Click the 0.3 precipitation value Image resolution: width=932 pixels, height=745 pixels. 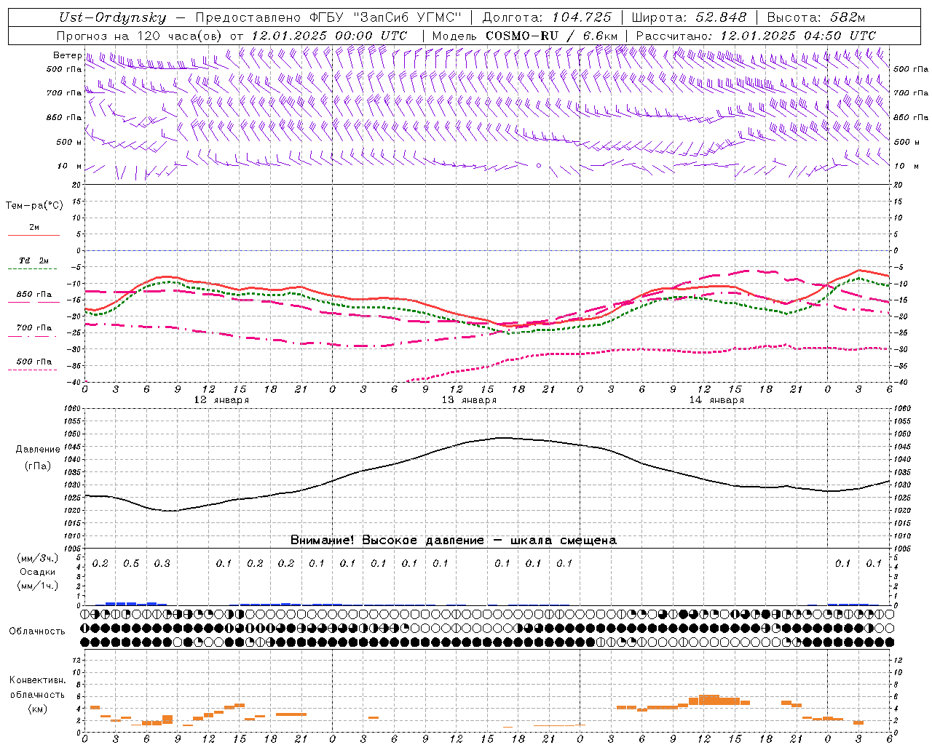pyautogui.click(x=162, y=564)
